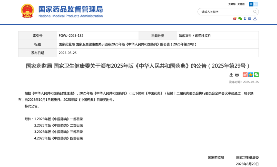Click the 主题分类 label cell

coord(157,35)
